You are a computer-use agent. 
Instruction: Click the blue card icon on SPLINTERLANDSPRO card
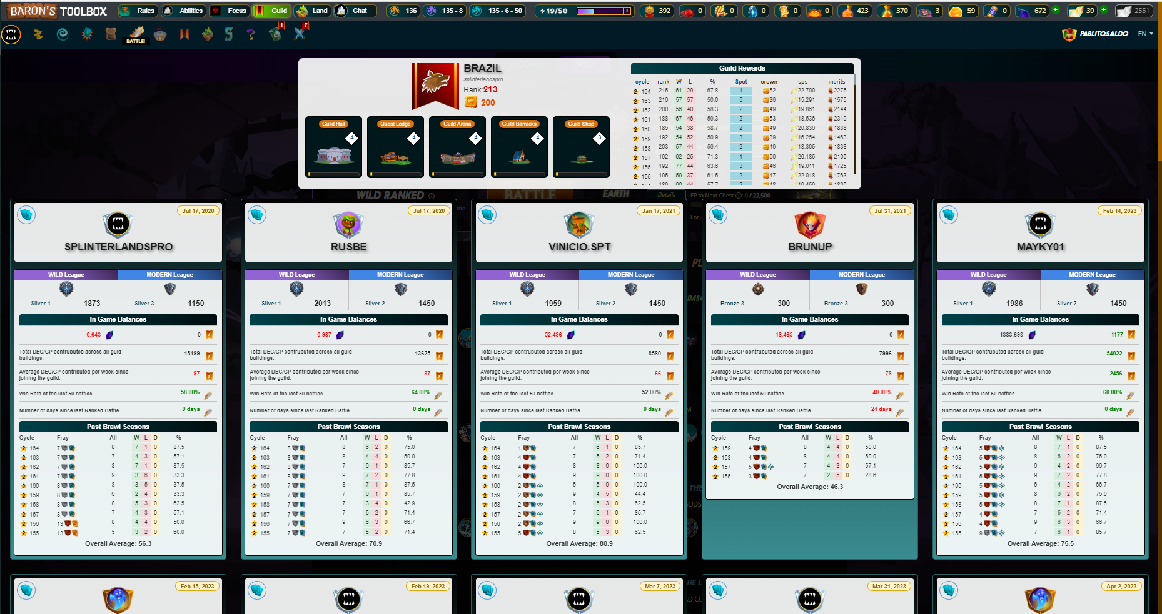26,215
